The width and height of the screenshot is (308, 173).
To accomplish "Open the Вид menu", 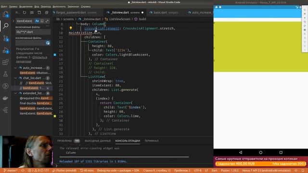I will pos(37,6).
